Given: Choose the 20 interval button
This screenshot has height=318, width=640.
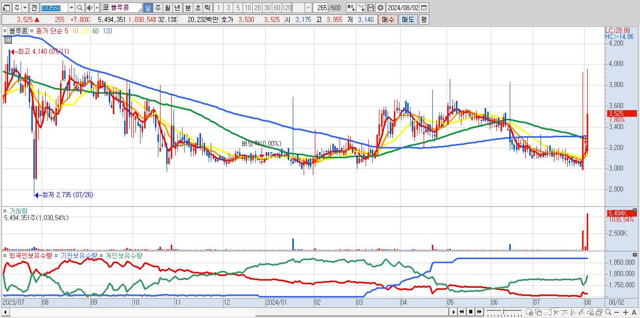Looking at the screenshot, I should click(x=257, y=8).
